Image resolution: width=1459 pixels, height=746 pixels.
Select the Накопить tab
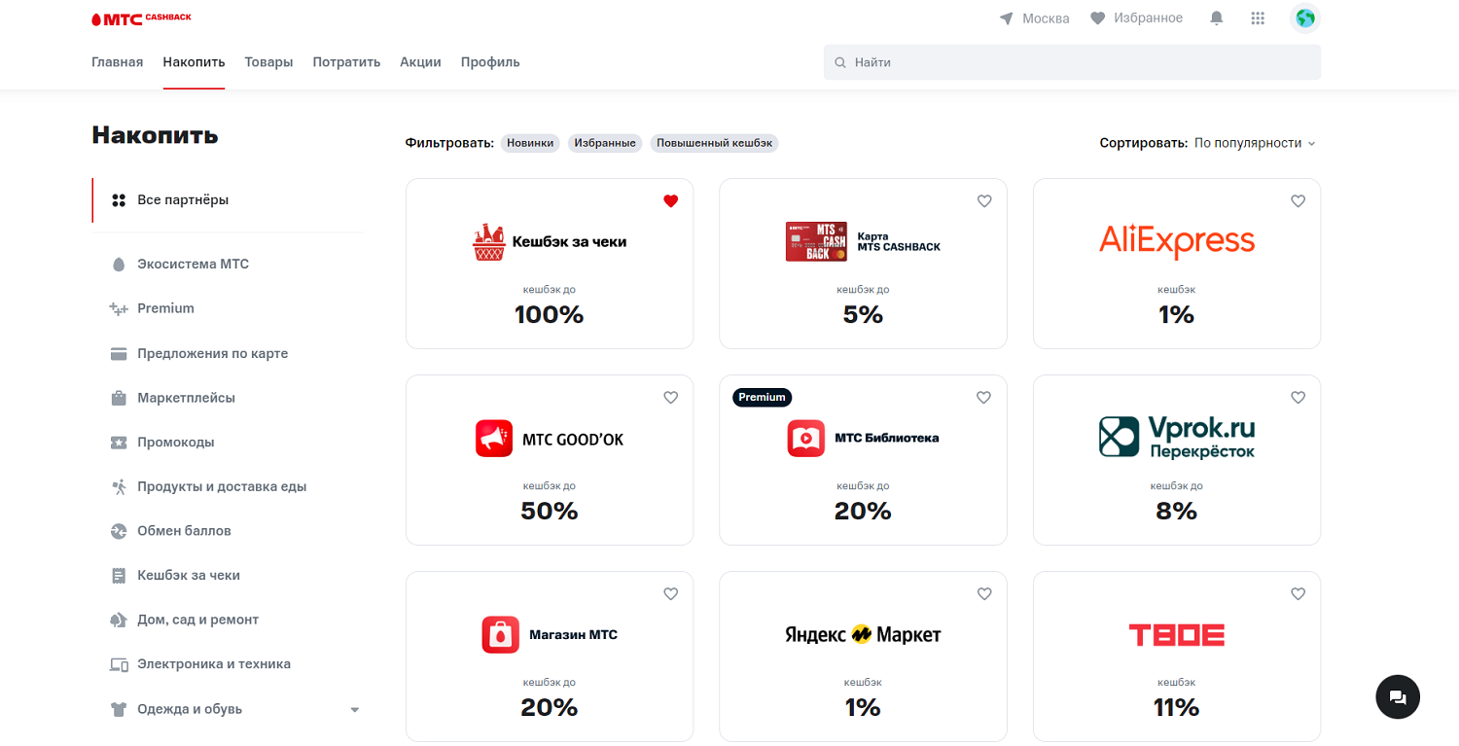point(194,62)
